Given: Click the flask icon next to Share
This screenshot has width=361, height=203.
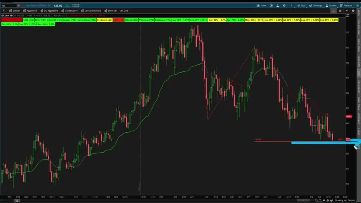Looking at the screenshot, I should [278, 6].
